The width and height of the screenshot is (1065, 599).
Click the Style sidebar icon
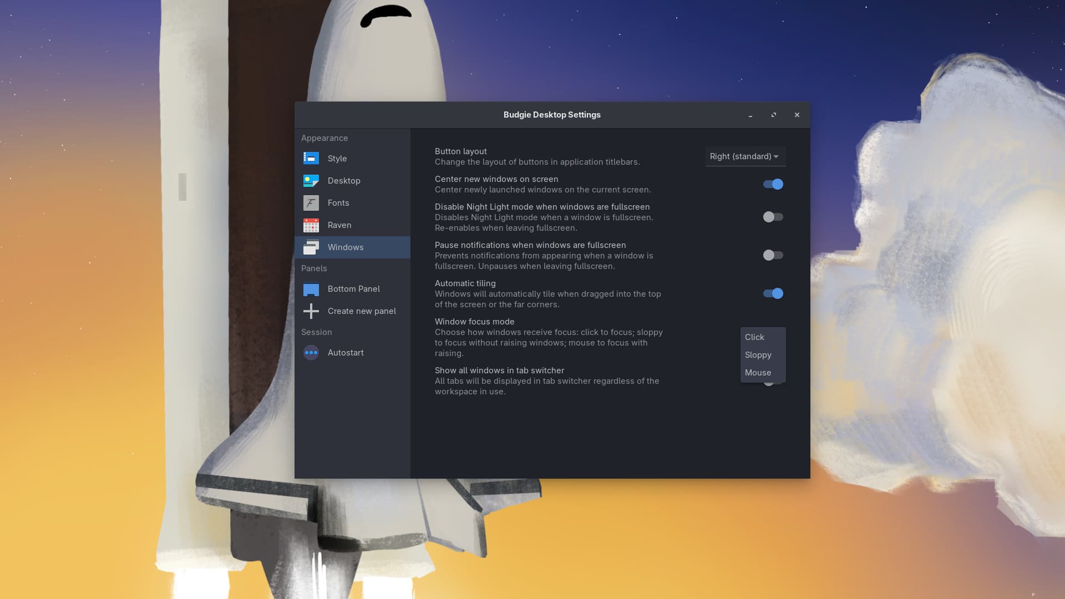click(311, 159)
